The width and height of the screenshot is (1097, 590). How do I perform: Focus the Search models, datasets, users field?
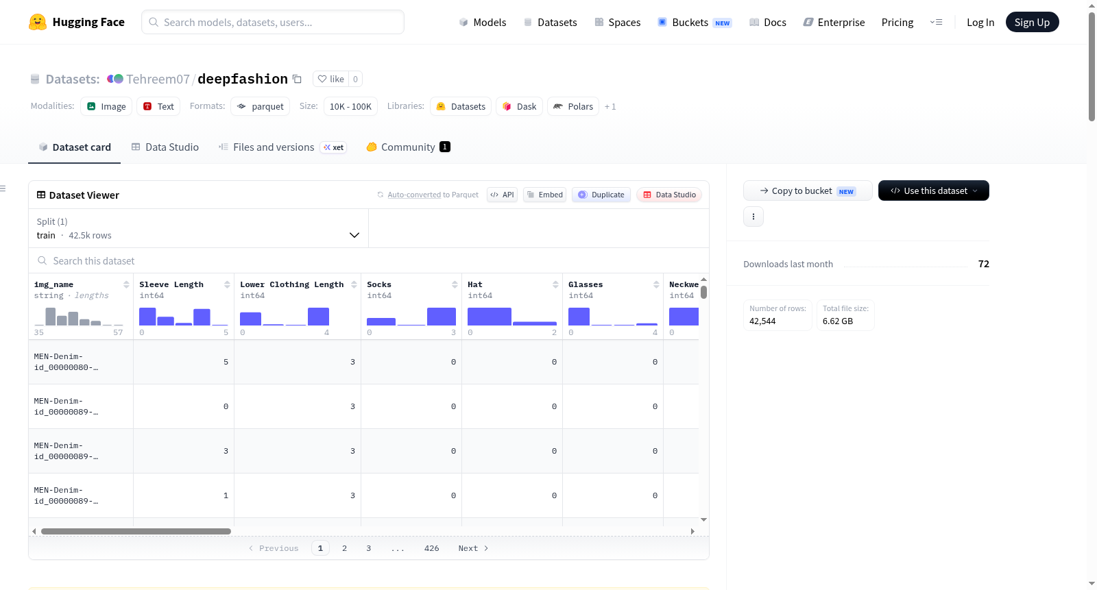273,22
